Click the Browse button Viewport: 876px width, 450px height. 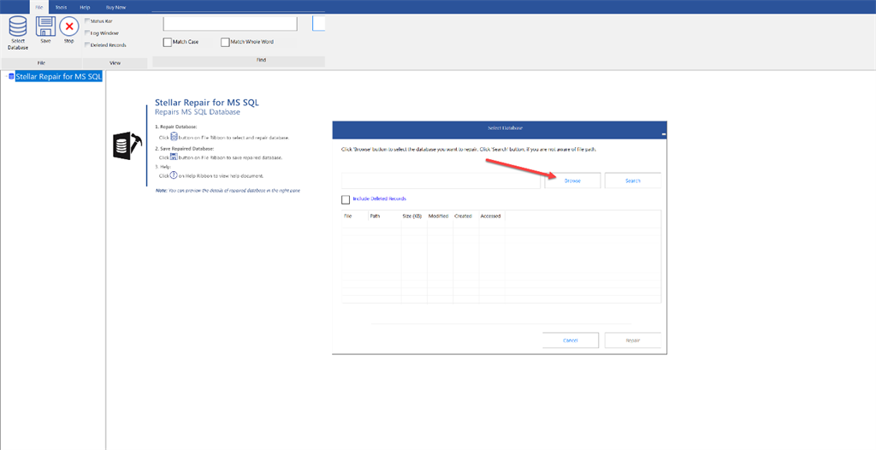point(572,181)
